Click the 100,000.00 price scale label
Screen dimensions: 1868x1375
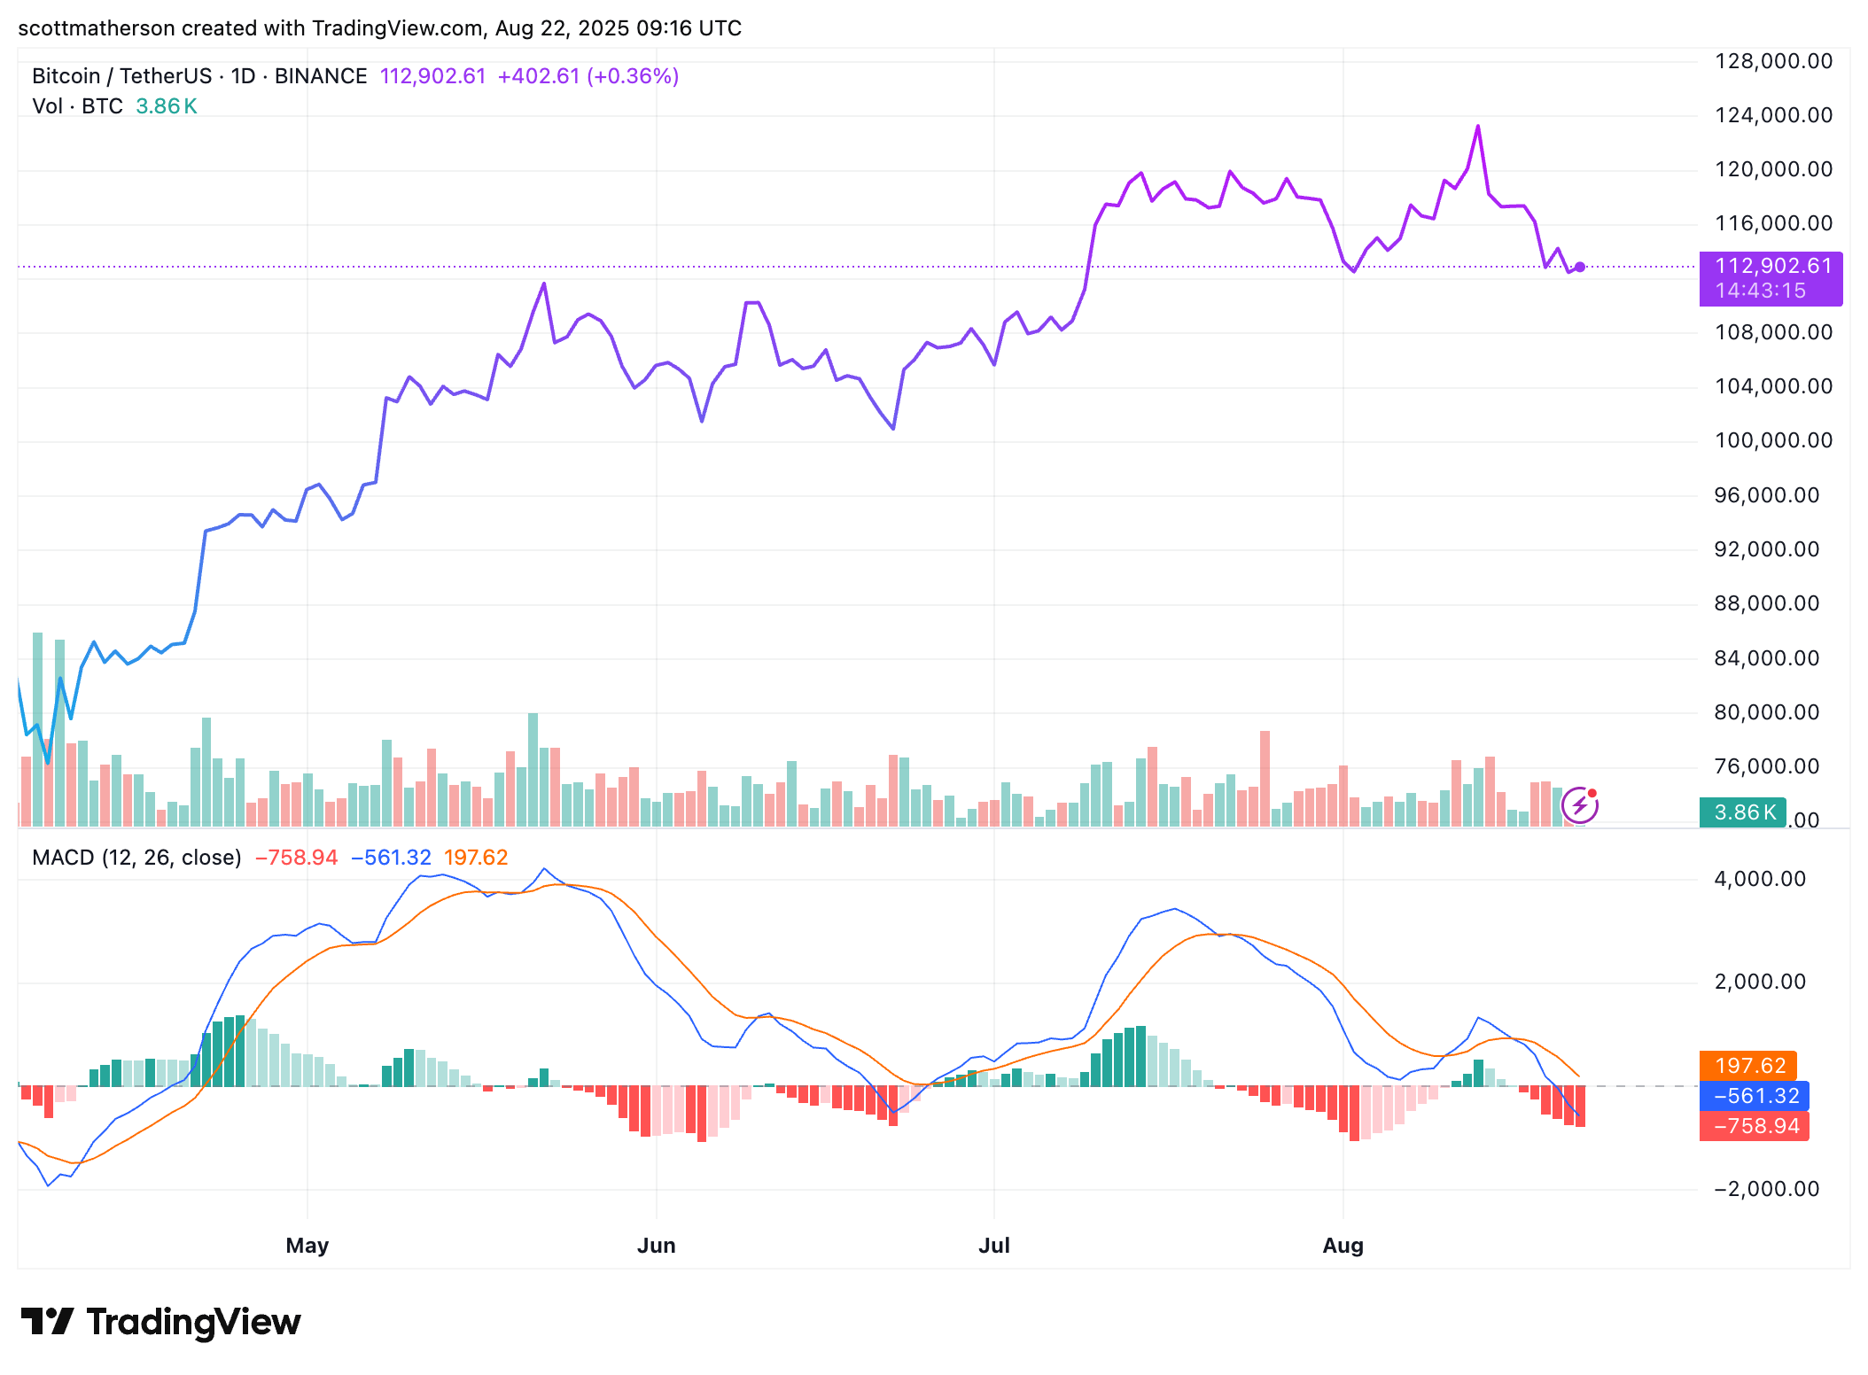pos(1773,440)
